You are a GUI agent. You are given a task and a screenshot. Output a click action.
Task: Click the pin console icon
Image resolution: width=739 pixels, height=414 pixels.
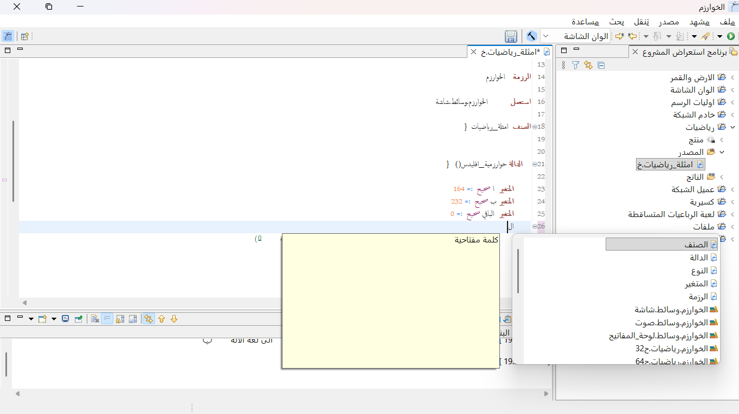79,319
